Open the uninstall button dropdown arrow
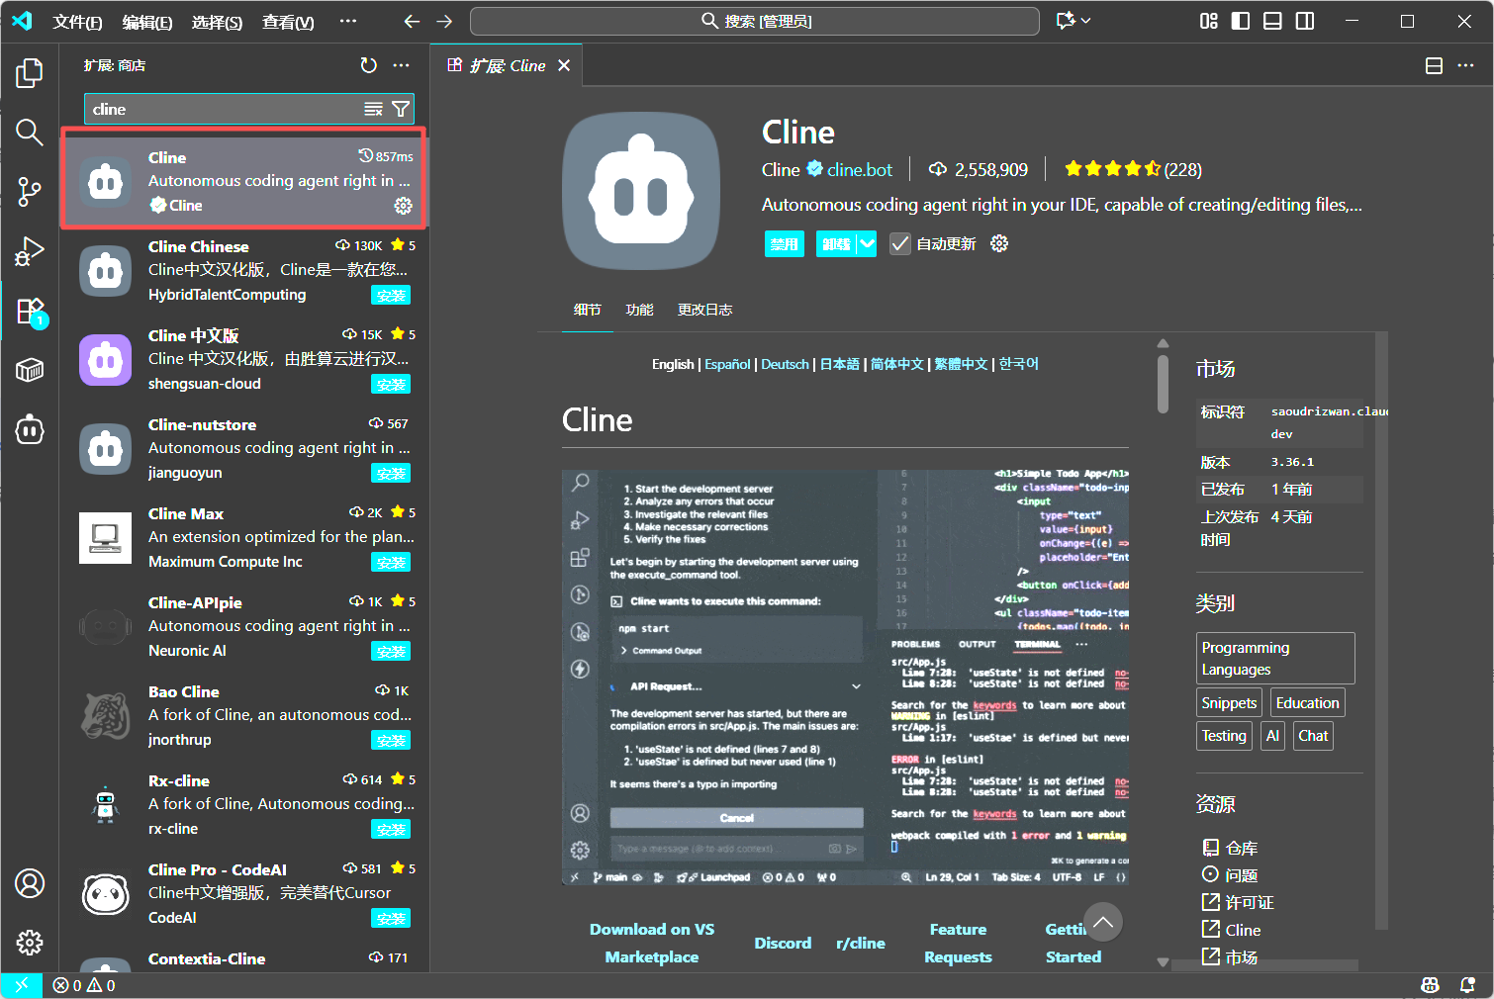Image resolution: width=1494 pixels, height=999 pixels. coord(867,243)
